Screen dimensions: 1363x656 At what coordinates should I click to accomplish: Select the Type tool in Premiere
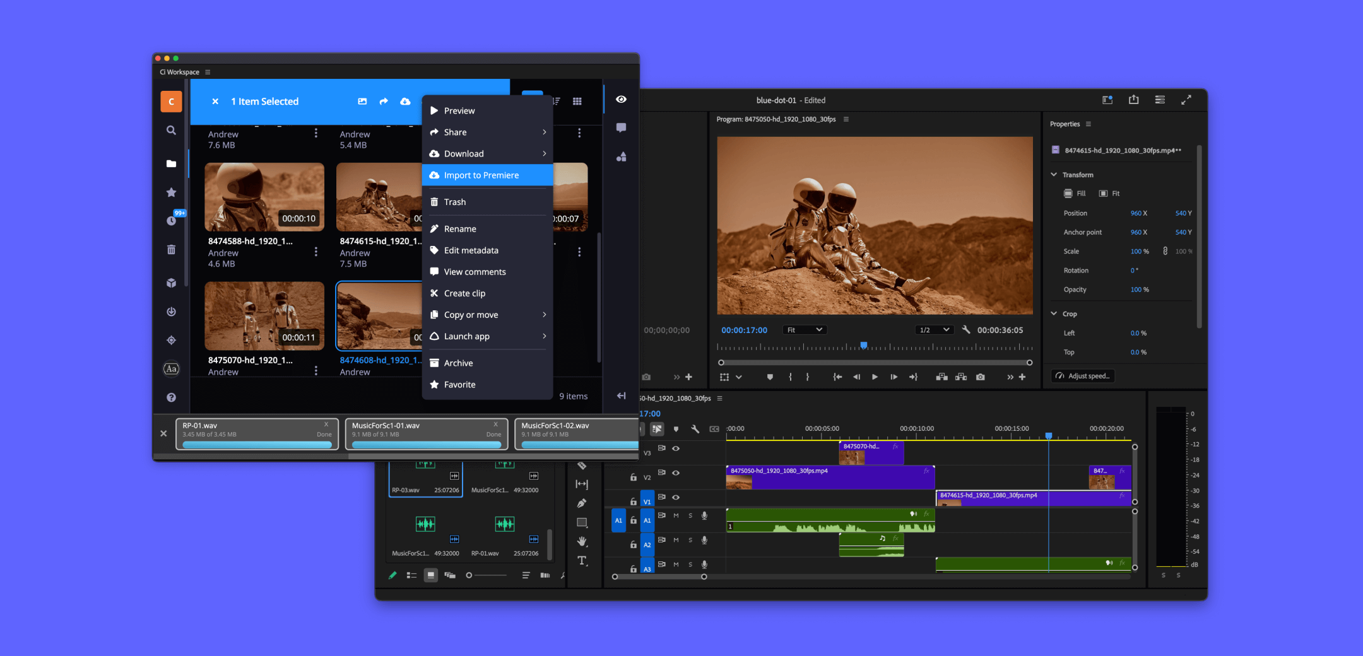coord(582,561)
